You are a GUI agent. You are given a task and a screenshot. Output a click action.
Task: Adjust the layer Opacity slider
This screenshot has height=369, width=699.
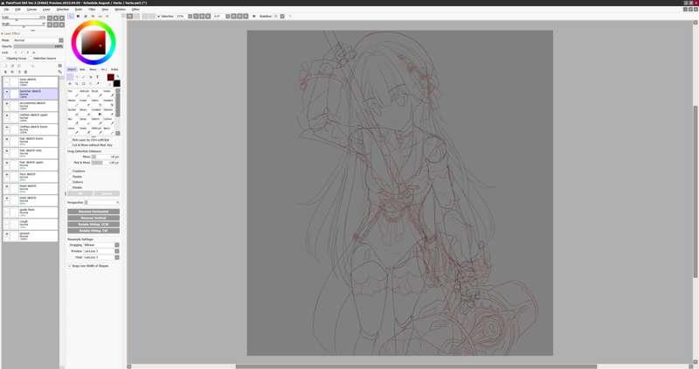[x=38, y=46]
